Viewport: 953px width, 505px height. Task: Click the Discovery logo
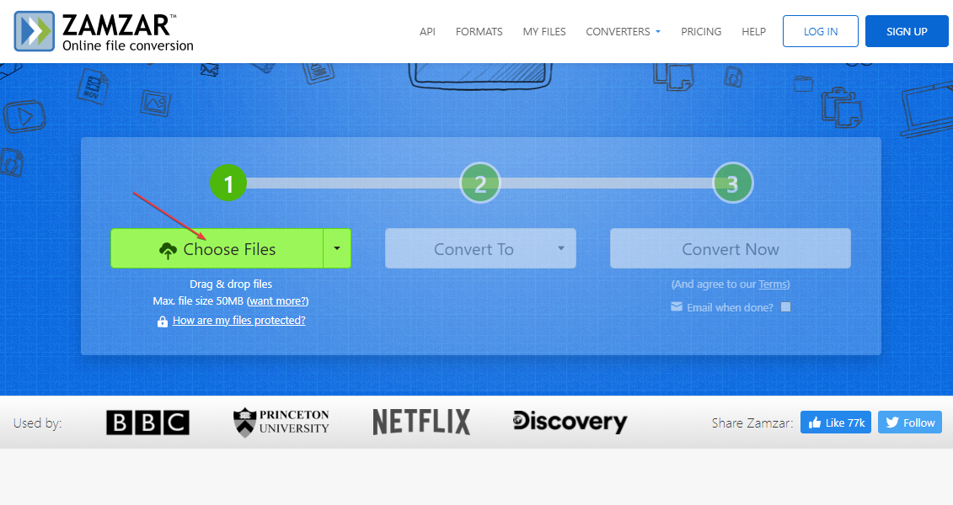570,421
